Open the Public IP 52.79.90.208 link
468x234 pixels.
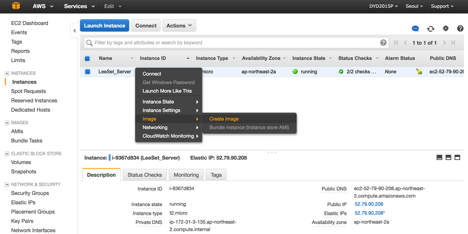[369, 204]
